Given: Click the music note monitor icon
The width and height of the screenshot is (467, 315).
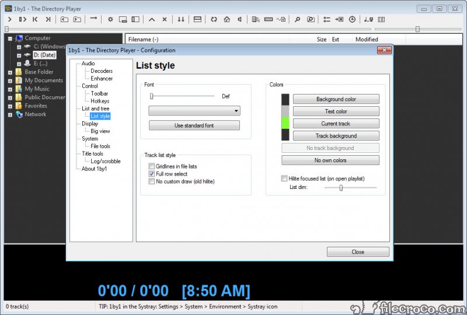Looking at the screenshot, I should point(368,19).
